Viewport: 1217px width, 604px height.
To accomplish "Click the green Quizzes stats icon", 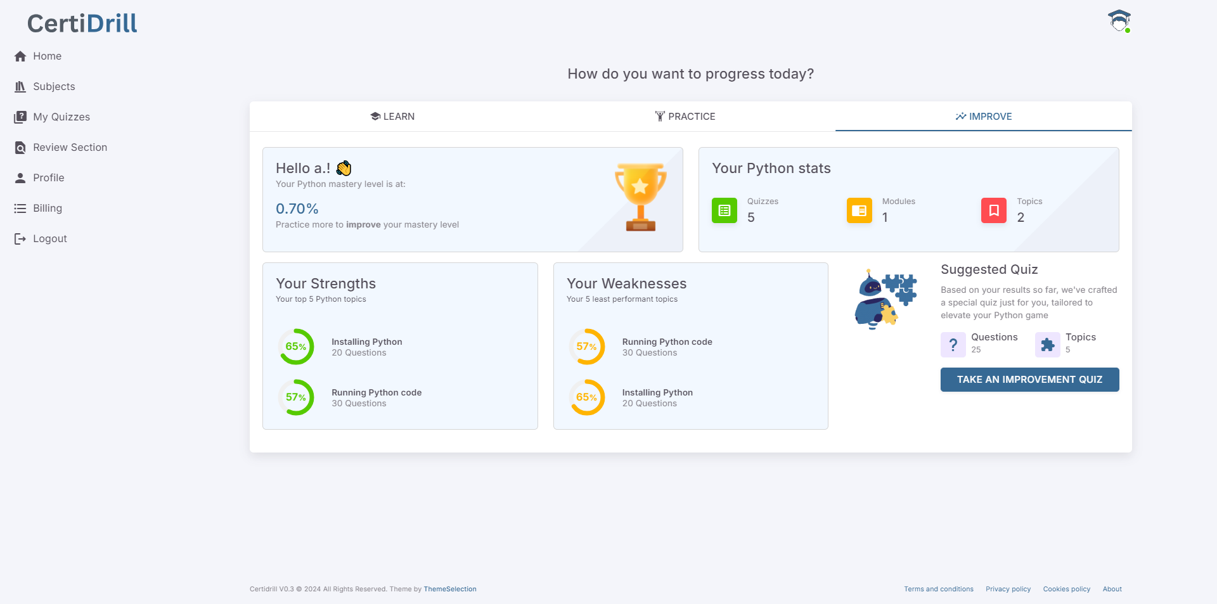I will pyautogui.click(x=724, y=210).
